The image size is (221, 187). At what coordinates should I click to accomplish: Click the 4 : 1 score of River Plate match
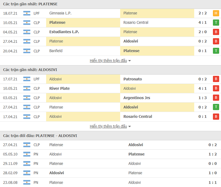point(202,89)
